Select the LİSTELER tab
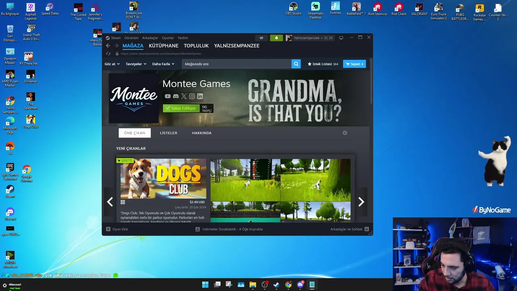 pos(168,133)
